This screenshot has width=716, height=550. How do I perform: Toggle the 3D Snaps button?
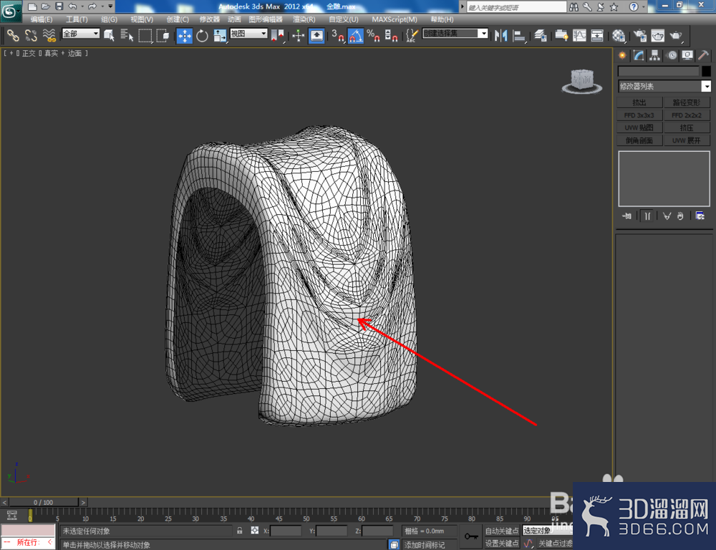click(x=338, y=35)
